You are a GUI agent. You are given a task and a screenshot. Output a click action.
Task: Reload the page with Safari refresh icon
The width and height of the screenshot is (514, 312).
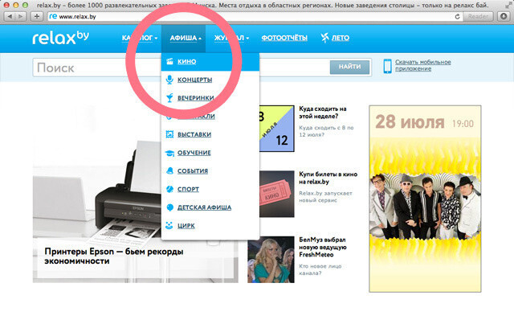pyautogui.click(x=457, y=16)
